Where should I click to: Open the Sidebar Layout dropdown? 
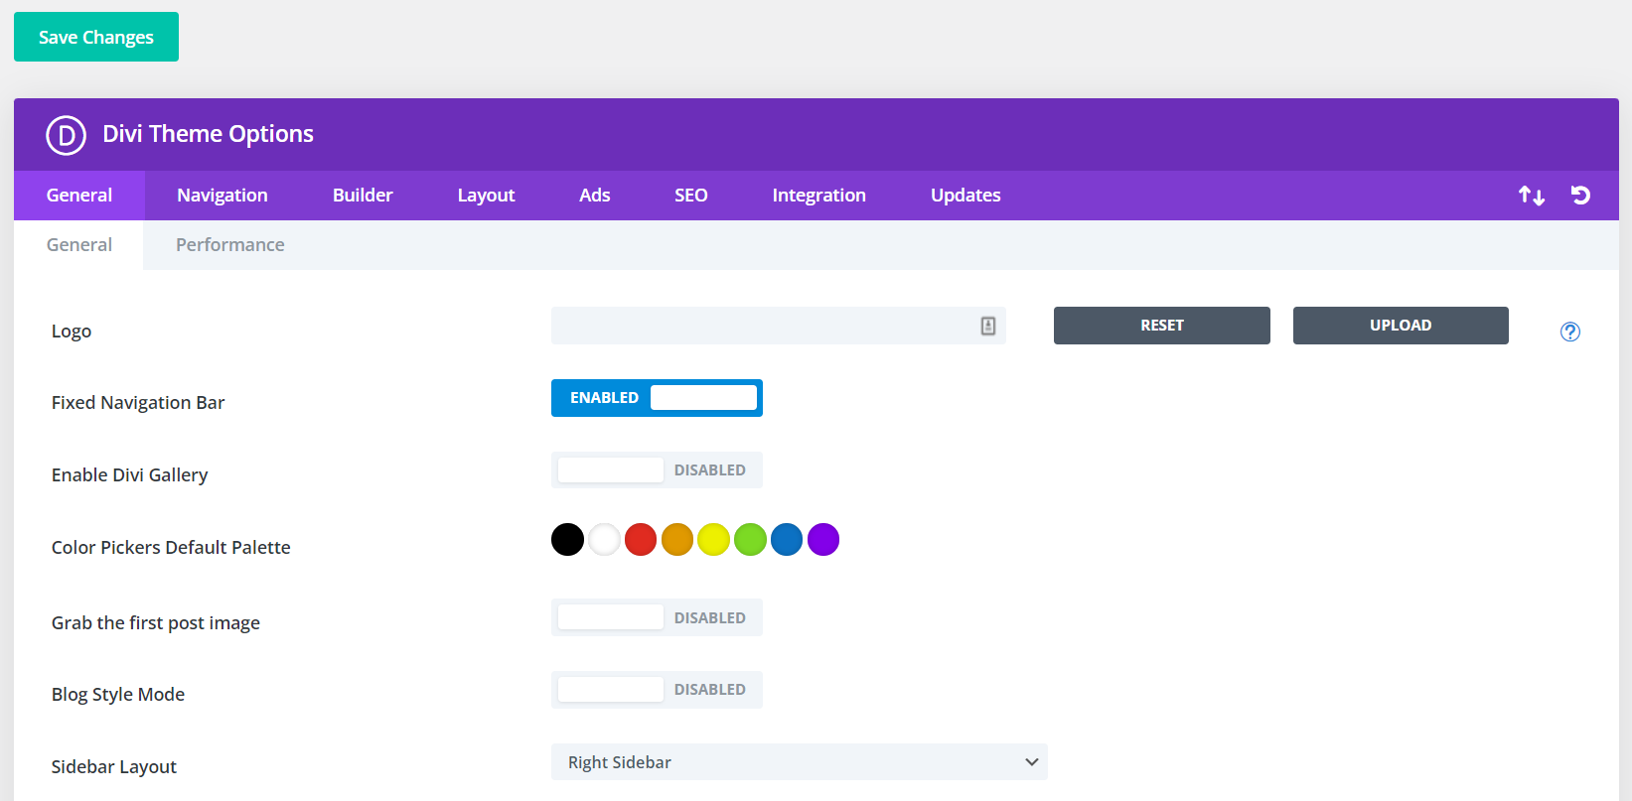tap(800, 762)
